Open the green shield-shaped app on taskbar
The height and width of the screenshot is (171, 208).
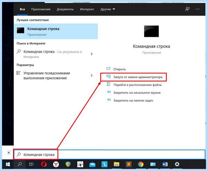[68, 164]
